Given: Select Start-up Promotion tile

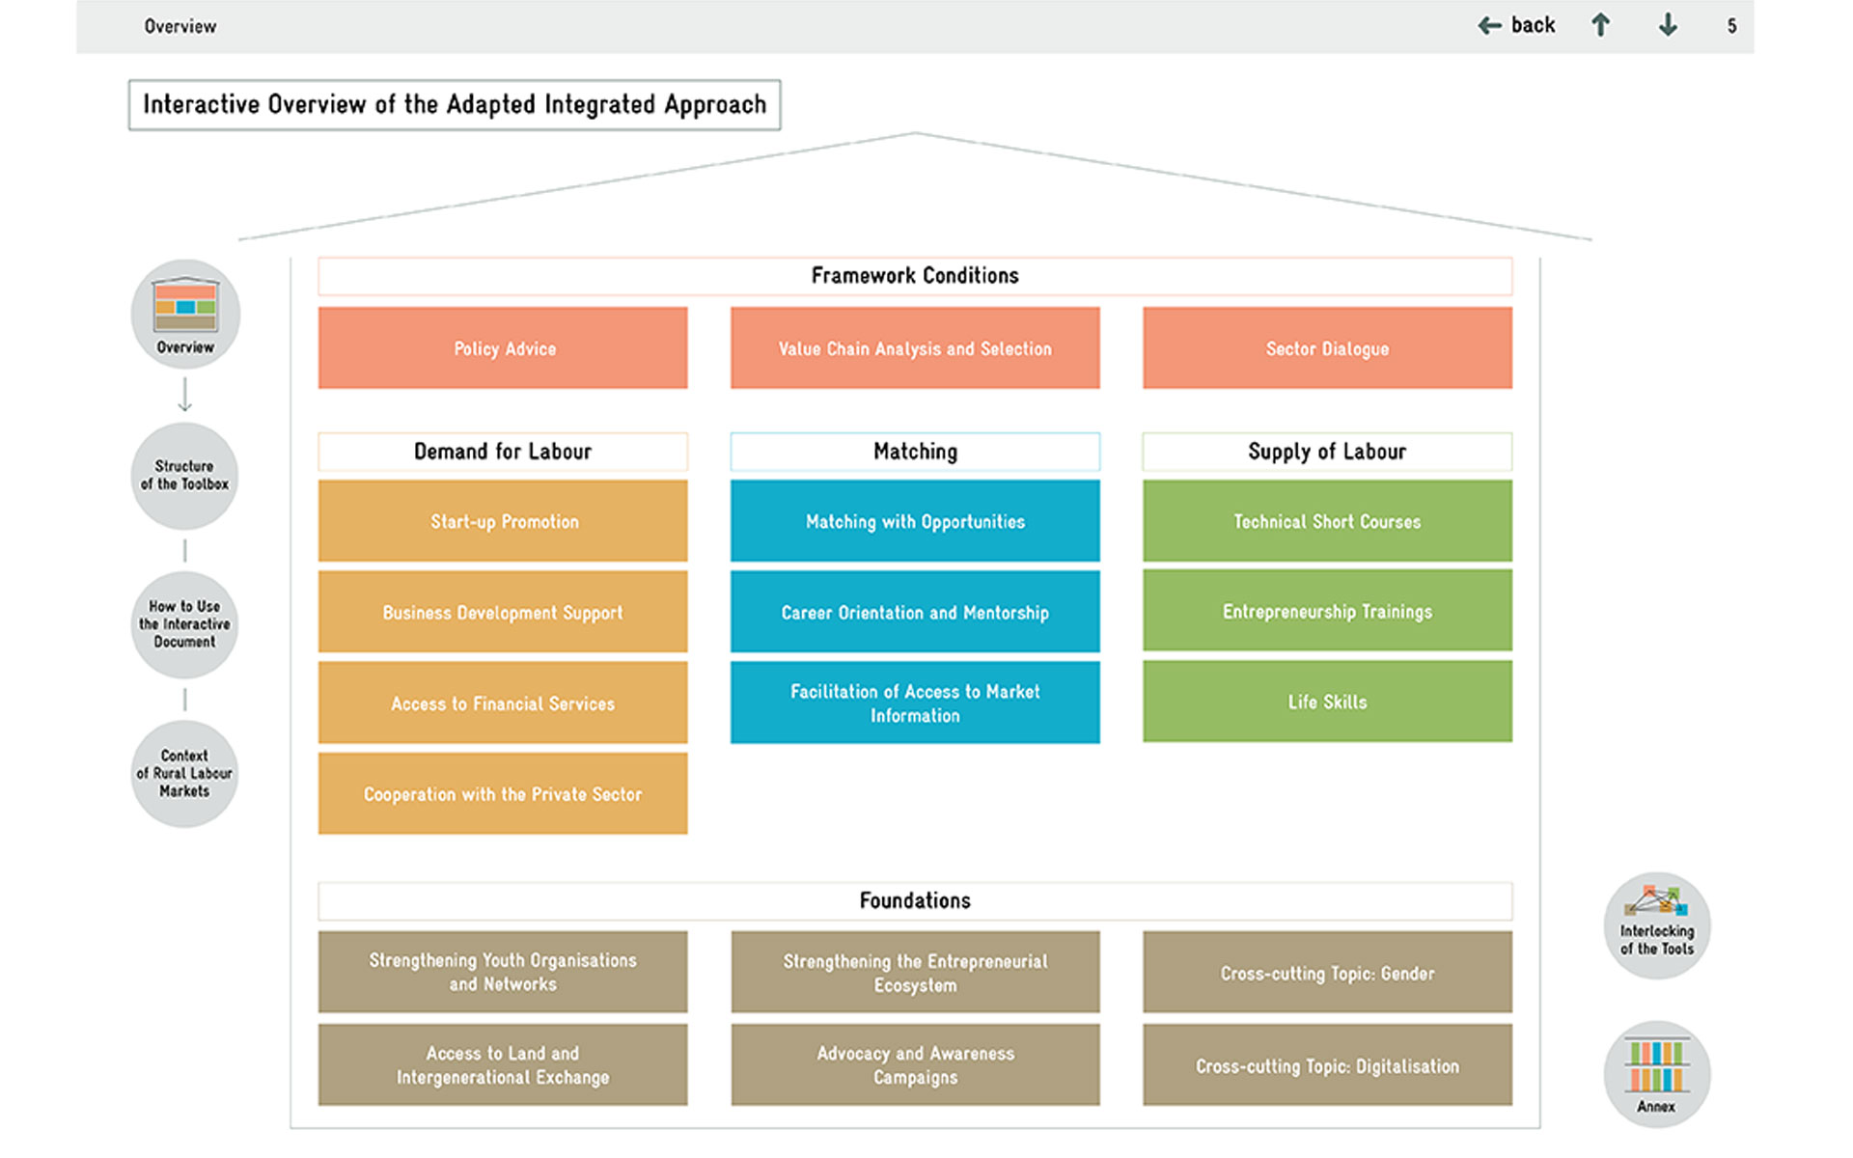Looking at the screenshot, I should coord(503,521).
